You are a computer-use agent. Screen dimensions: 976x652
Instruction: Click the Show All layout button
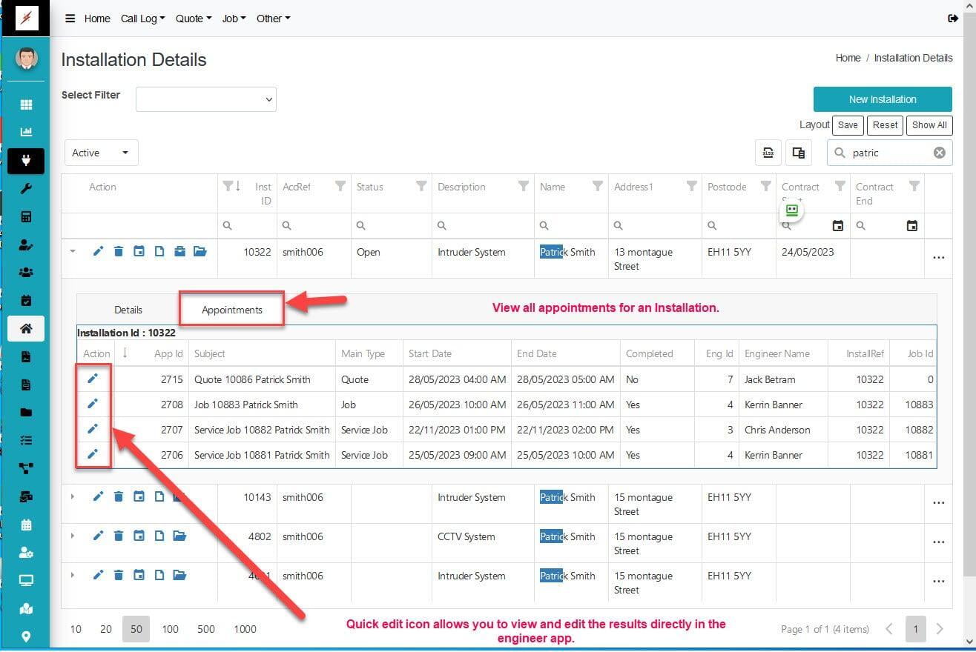point(929,125)
